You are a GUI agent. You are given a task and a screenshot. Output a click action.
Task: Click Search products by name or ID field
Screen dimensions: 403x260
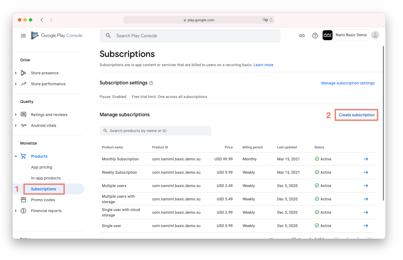click(155, 131)
